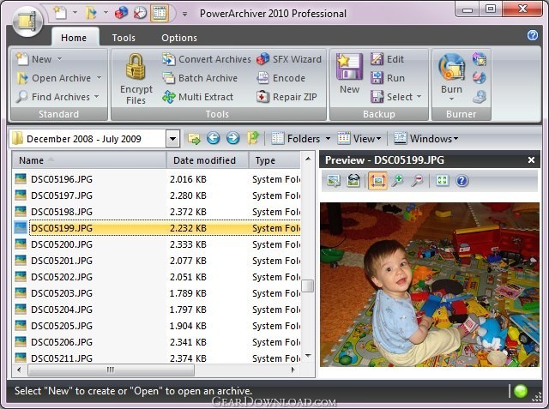Close the Preview pane
Viewport: 549px width, 409px height.
coord(531,159)
